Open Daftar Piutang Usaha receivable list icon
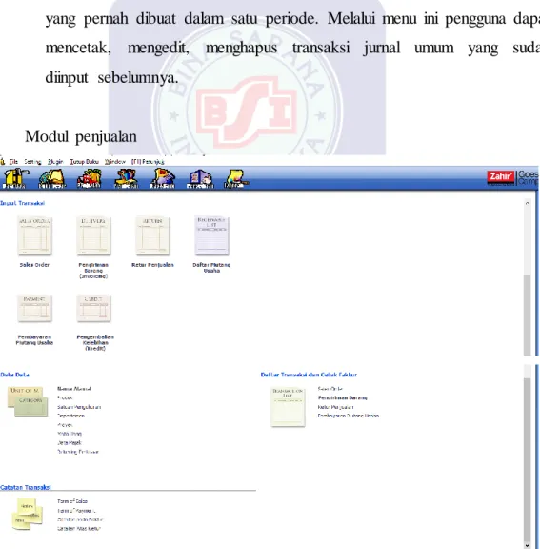The image size is (540, 549). pos(211,235)
